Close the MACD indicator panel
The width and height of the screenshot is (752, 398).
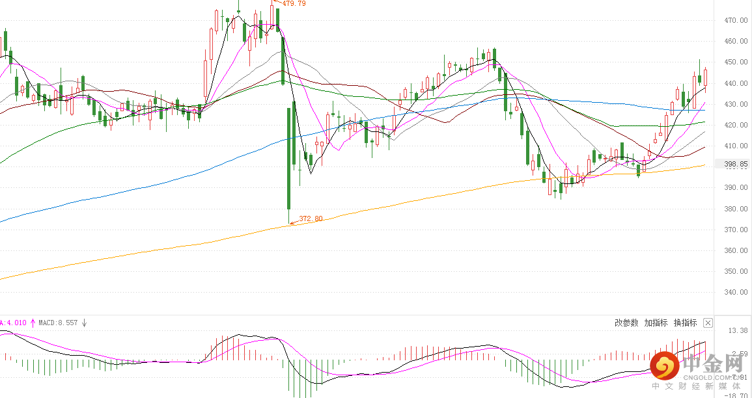(708, 323)
